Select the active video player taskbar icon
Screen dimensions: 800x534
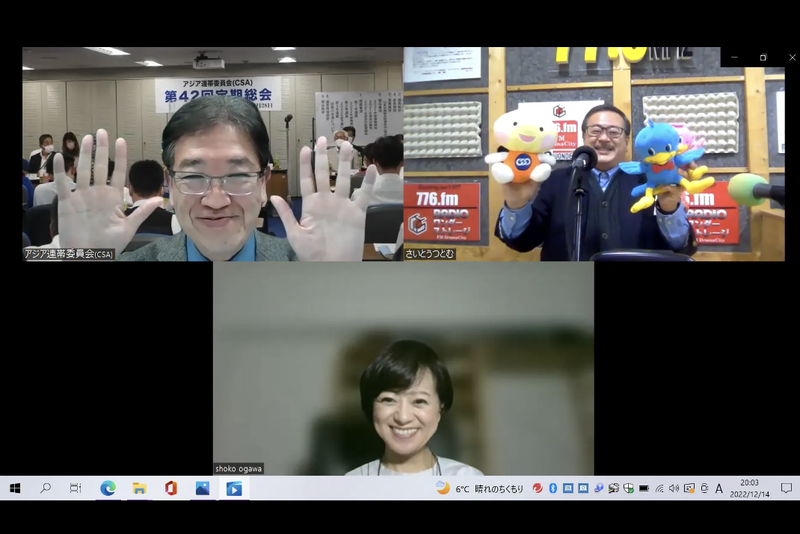tap(234, 488)
